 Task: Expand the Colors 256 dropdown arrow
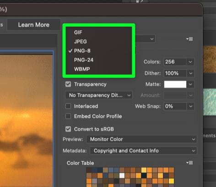(x=190, y=62)
